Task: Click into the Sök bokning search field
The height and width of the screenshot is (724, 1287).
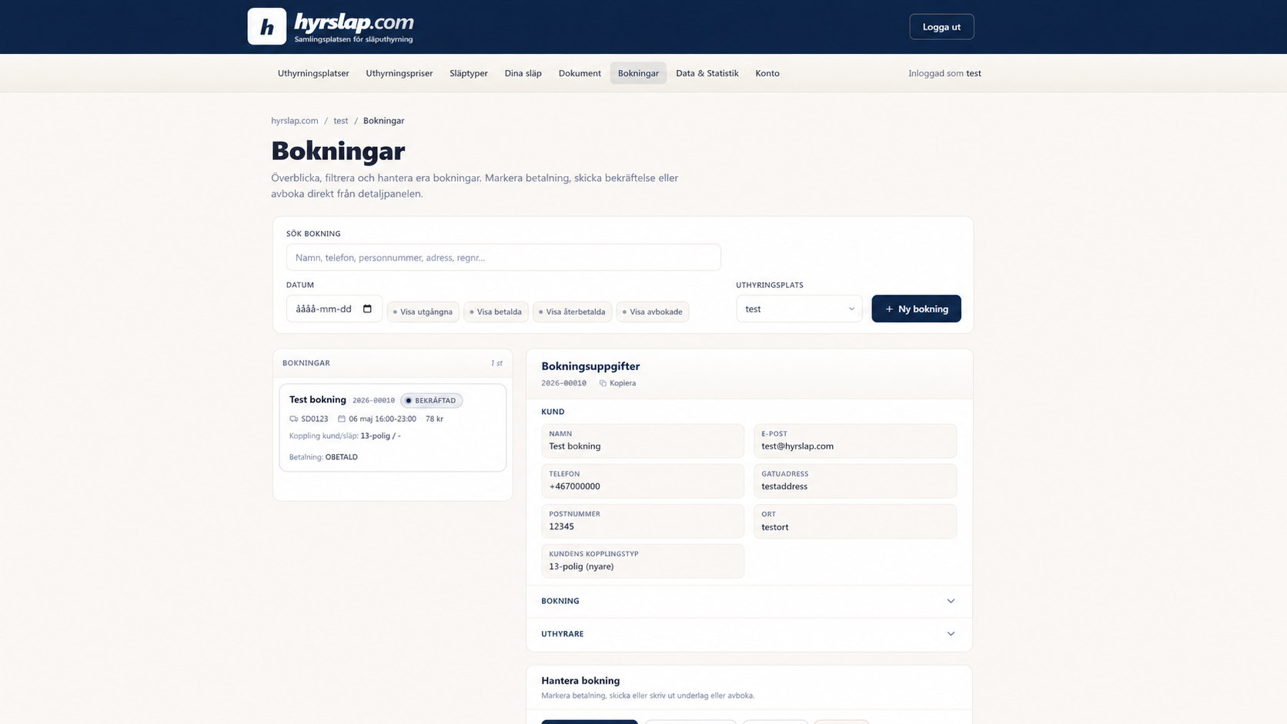Action: tap(503, 258)
